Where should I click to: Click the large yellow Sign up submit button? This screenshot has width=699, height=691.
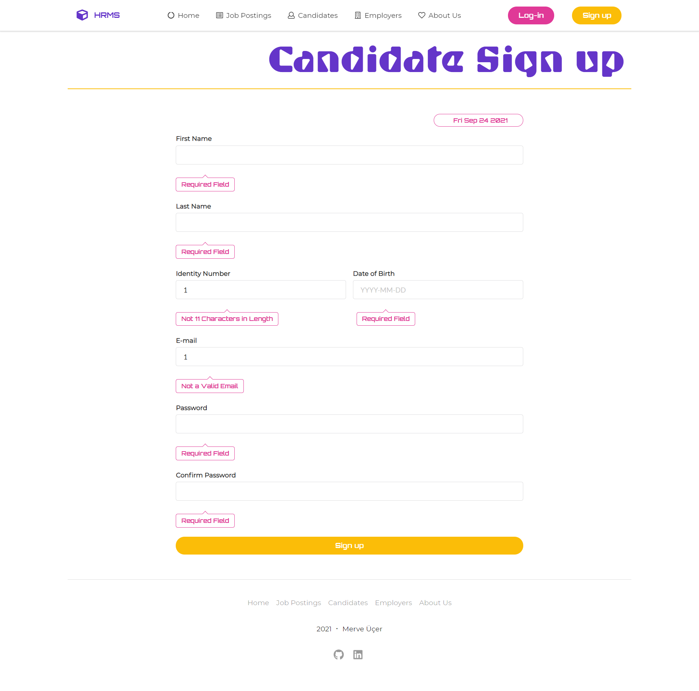coord(349,545)
